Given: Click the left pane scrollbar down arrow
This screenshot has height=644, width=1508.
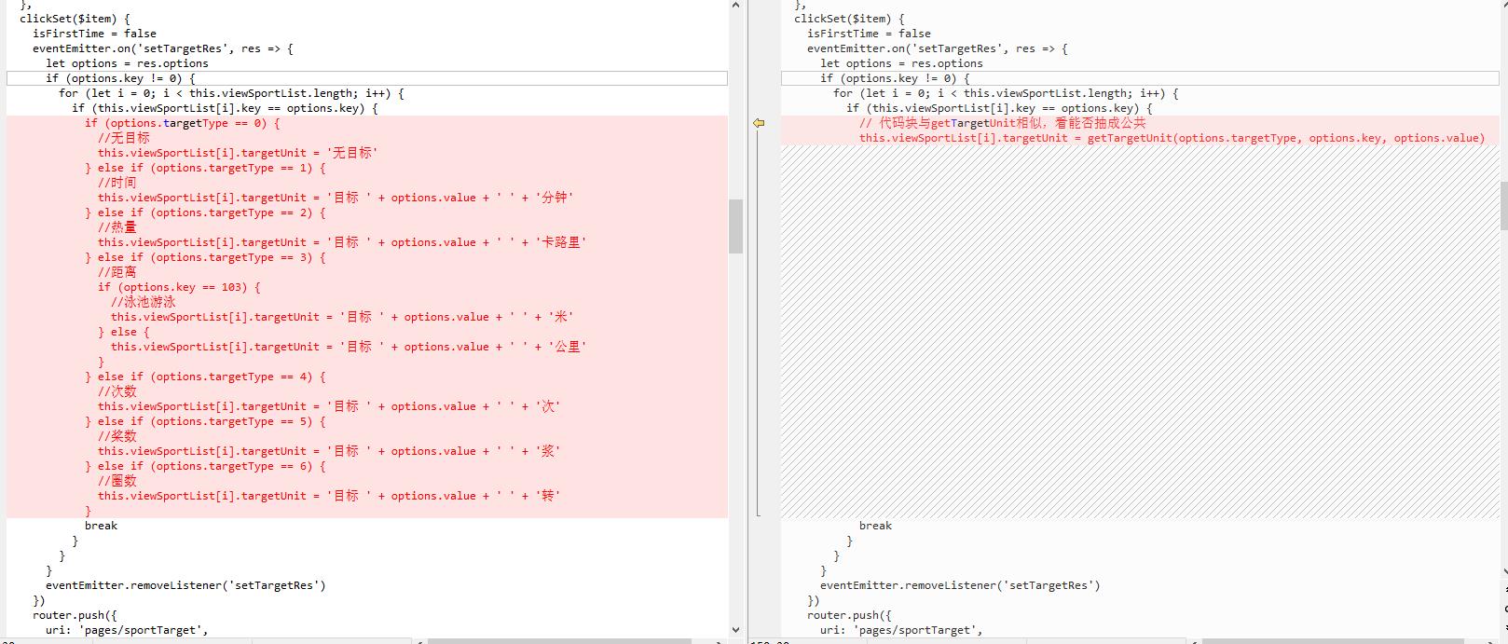Looking at the screenshot, I should click(735, 630).
